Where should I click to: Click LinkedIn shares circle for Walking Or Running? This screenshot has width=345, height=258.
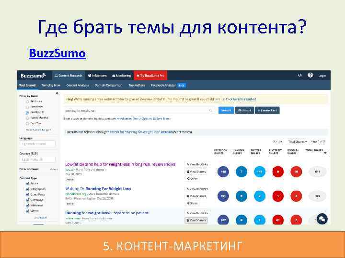(x=241, y=196)
